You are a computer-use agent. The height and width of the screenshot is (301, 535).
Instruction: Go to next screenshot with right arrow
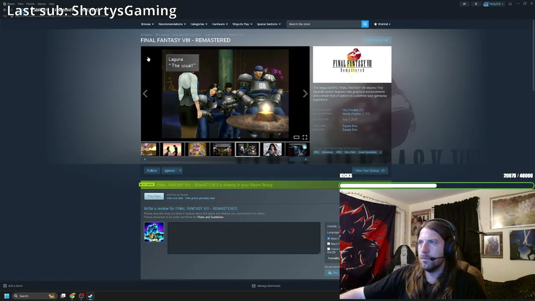(x=305, y=94)
